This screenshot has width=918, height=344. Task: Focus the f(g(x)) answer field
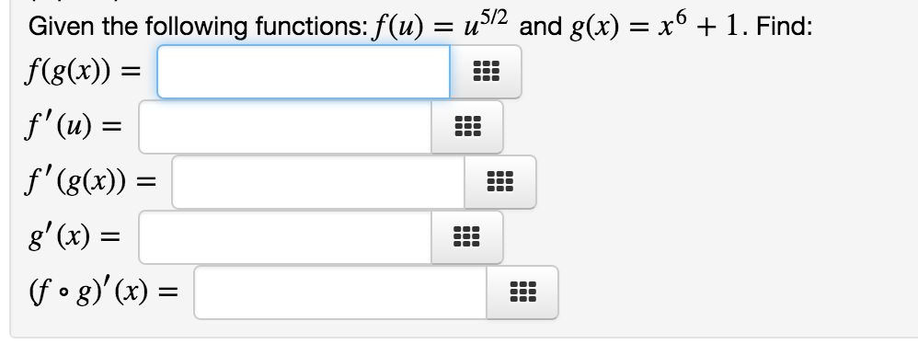pyautogui.click(x=304, y=72)
